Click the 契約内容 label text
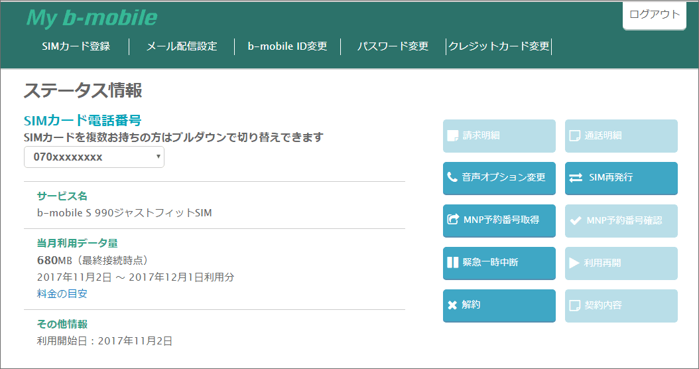The width and height of the screenshot is (699, 369). 603,305
